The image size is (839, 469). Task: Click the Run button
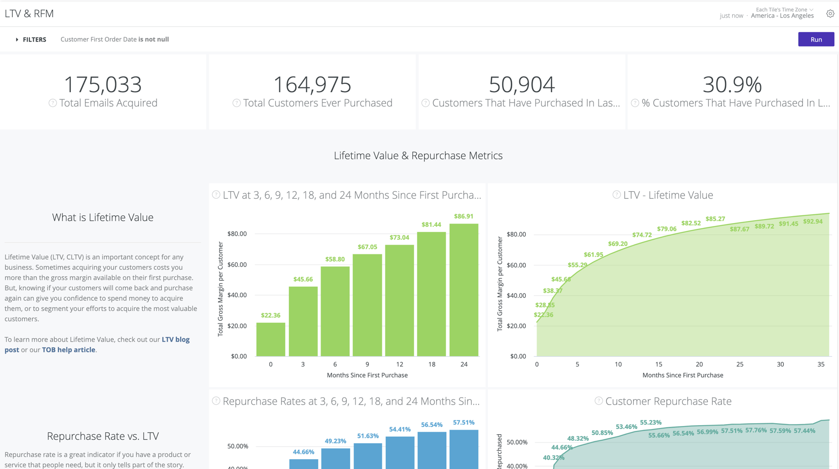816,39
